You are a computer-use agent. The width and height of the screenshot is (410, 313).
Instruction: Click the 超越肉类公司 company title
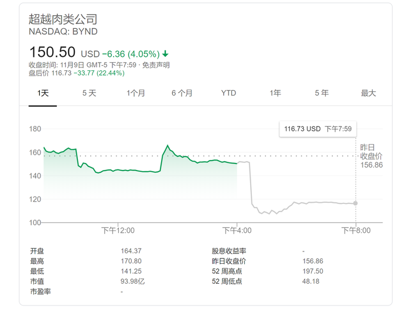pyautogui.click(x=63, y=19)
